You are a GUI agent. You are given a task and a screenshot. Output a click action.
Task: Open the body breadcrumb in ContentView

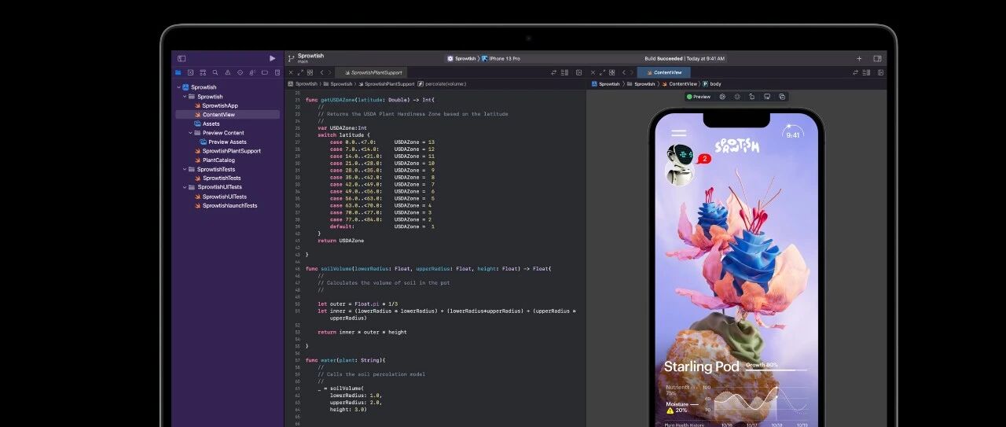click(712, 83)
